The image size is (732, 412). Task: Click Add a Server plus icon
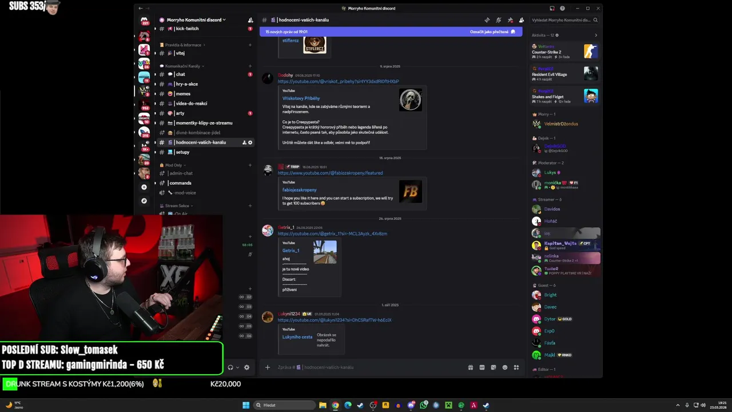[144, 187]
